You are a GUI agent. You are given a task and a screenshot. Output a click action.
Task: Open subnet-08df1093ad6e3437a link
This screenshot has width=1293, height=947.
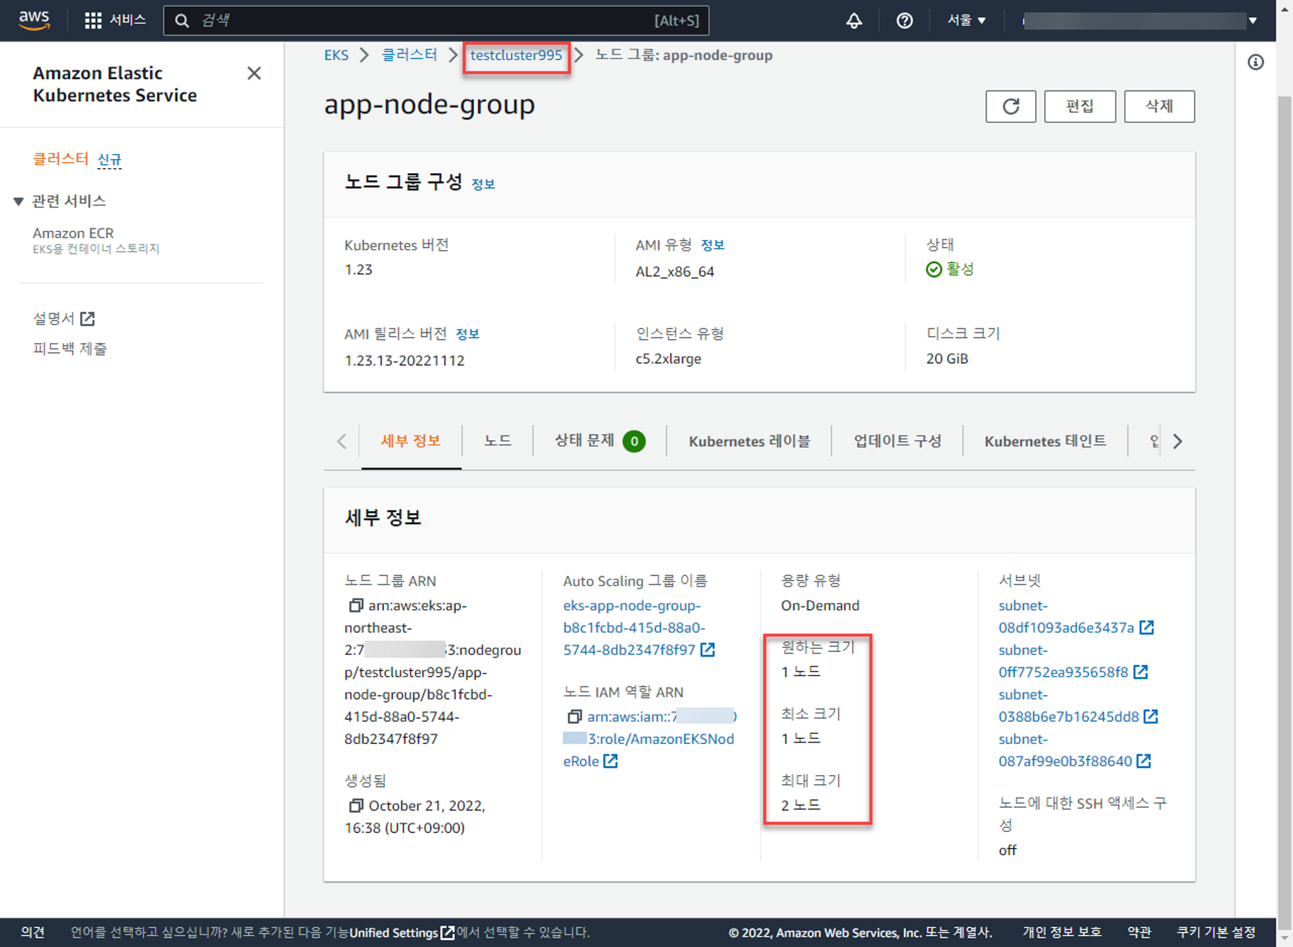1066,616
